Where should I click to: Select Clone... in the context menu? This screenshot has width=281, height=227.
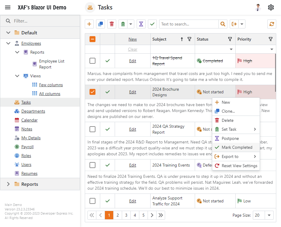[x=236, y=111]
